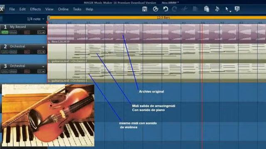266x149 pixels.
Task: Toggle Mute on track 2 Orchestral
Action: tap(13, 52)
